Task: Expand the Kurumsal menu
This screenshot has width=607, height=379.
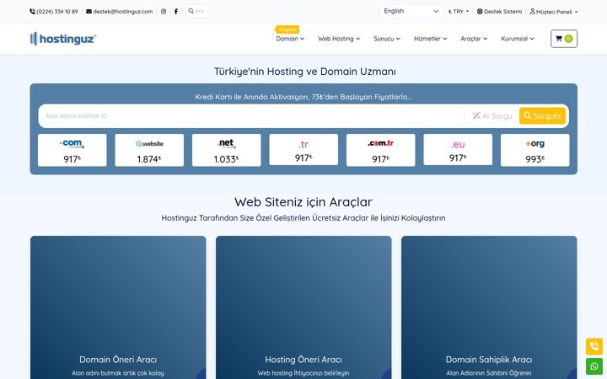Action: coord(517,39)
